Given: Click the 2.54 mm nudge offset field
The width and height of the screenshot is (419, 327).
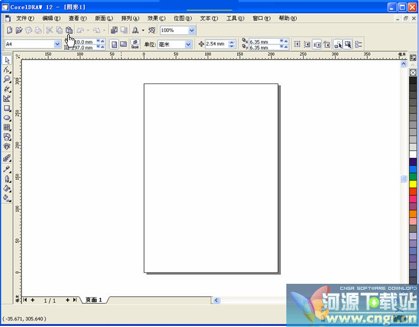Looking at the screenshot, I should click(x=216, y=44).
